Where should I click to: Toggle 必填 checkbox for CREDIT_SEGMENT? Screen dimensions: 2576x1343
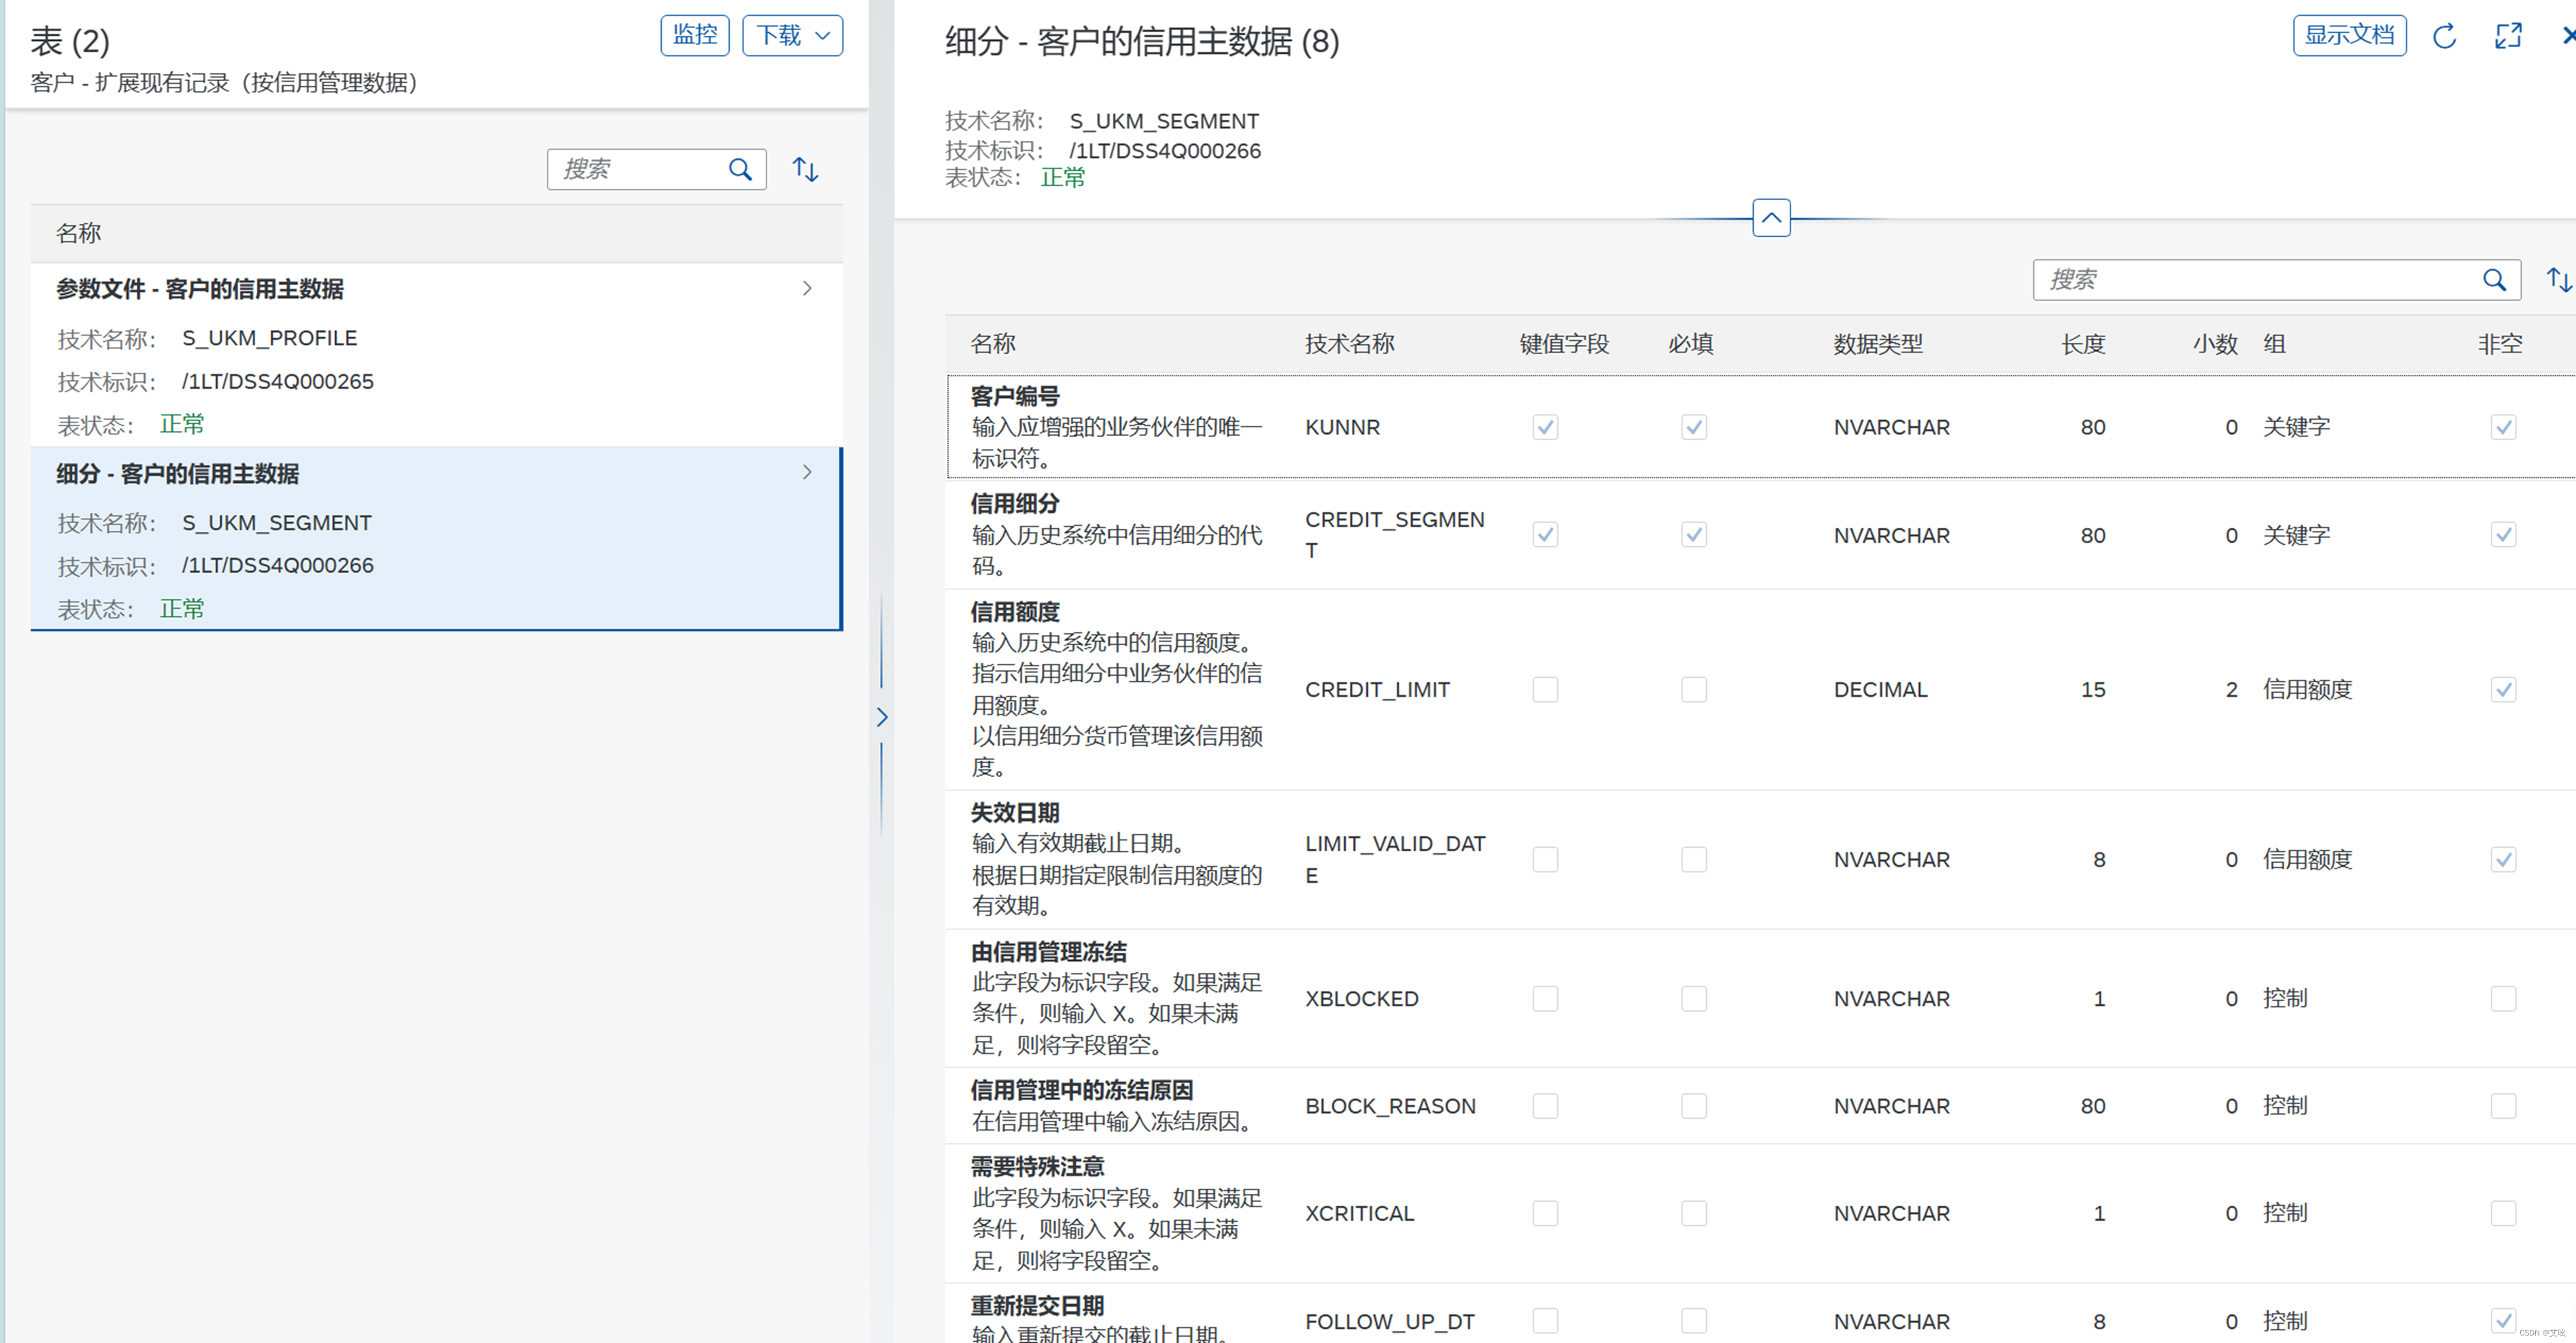click(1693, 535)
